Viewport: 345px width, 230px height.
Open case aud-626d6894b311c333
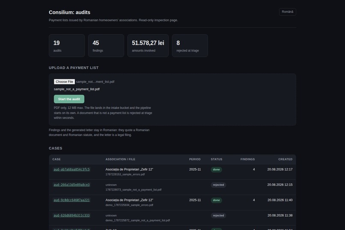click(x=71, y=215)
